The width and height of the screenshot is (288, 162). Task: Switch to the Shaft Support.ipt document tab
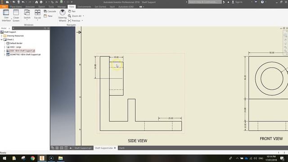click(x=83, y=148)
